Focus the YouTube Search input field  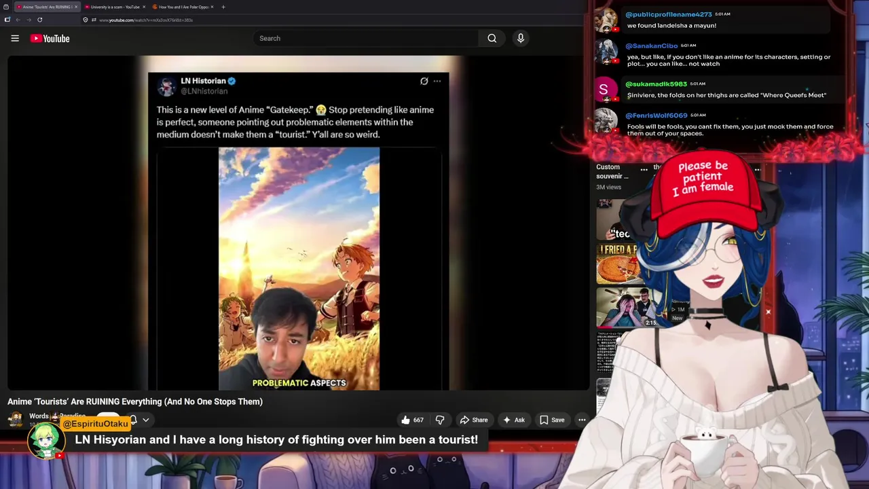click(x=365, y=39)
